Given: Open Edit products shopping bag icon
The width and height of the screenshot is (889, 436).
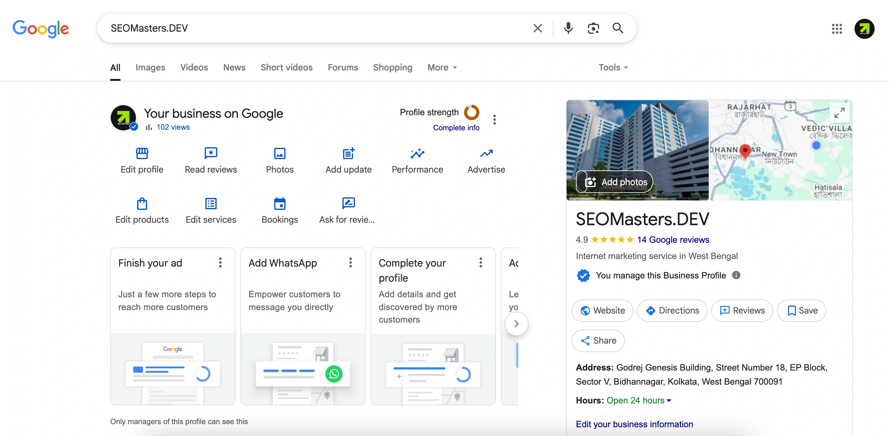Looking at the screenshot, I should point(142,204).
